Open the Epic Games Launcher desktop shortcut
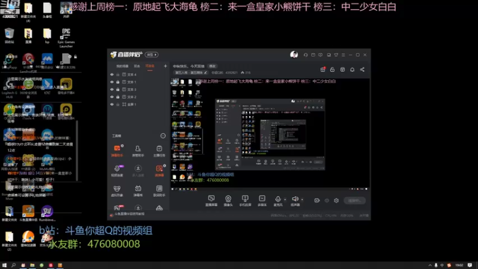478x269 pixels. pyautogui.click(x=66, y=38)
